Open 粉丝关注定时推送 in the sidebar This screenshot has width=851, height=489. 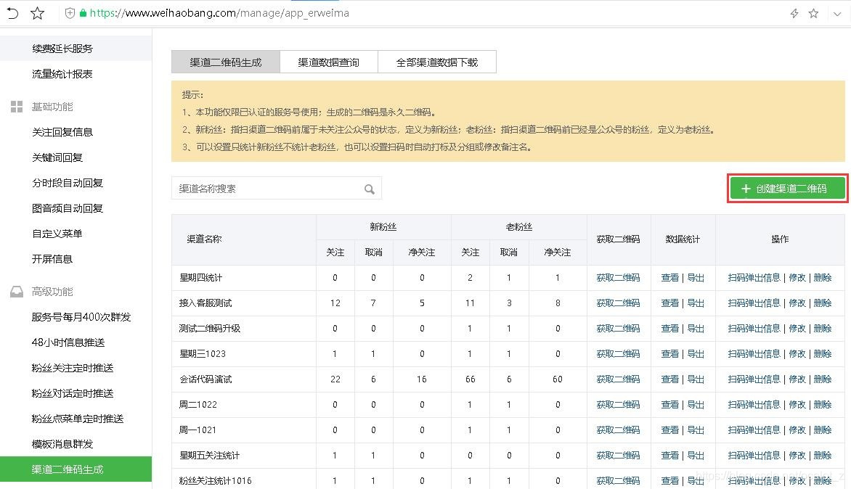(73, 368)
